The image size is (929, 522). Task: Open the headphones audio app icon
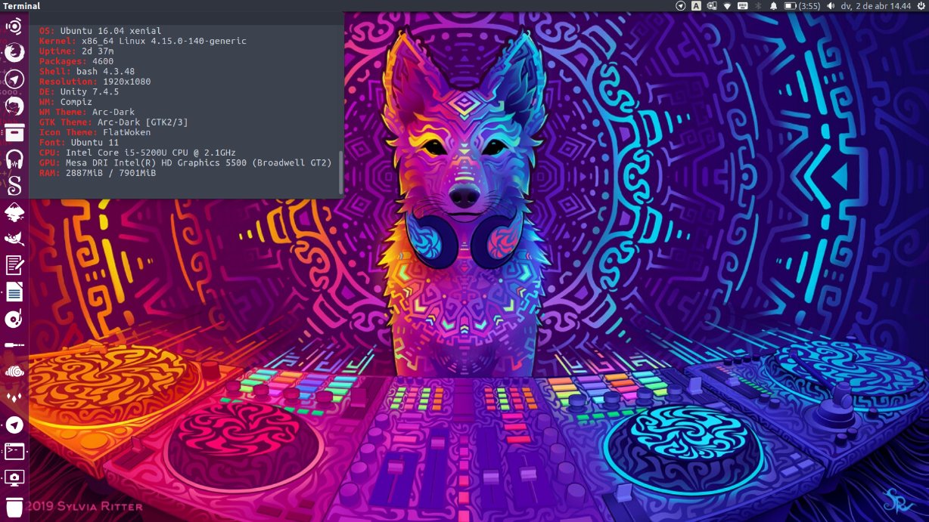(x=14, y=159)
